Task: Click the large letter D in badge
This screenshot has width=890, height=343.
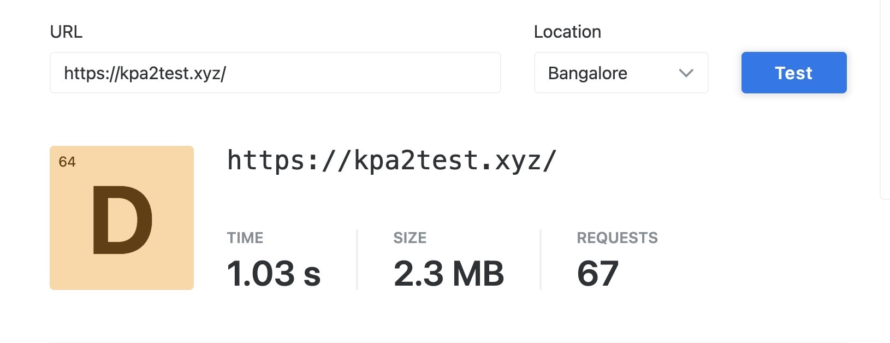Action: click(122, 220)
